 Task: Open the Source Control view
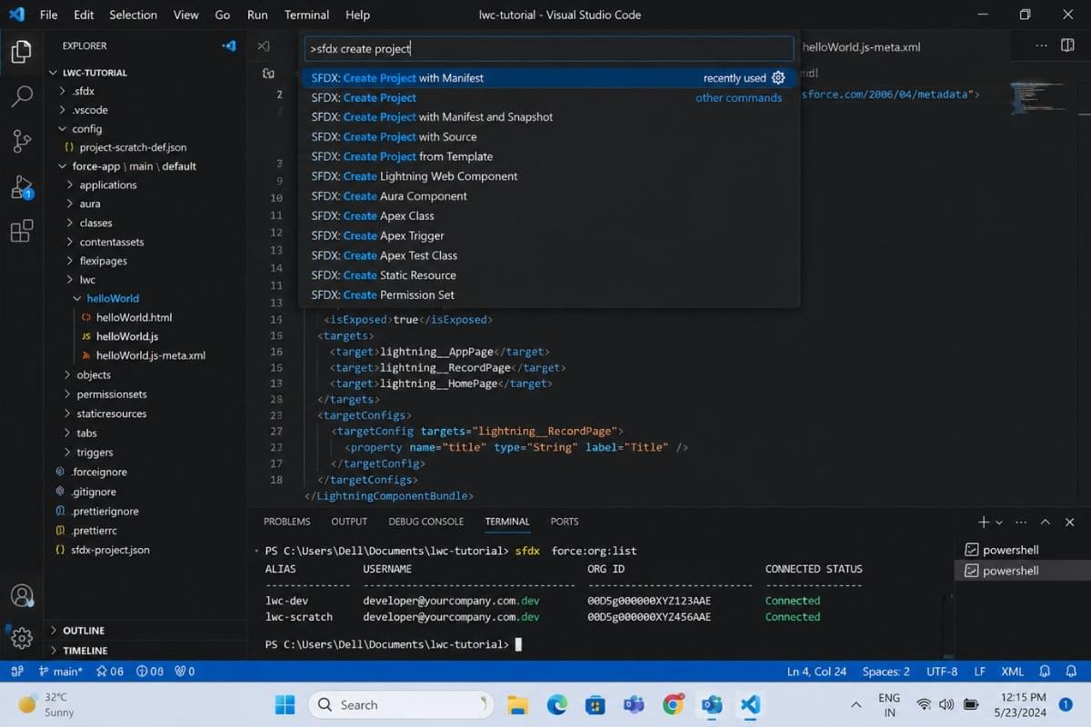[x=21, y=141]
